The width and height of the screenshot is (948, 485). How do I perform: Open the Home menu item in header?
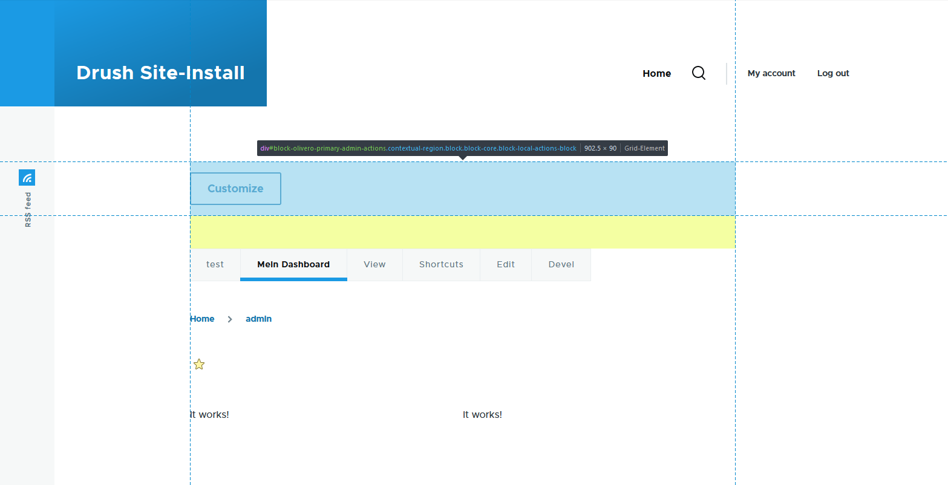pyautogui.click(x=656, y=73)
